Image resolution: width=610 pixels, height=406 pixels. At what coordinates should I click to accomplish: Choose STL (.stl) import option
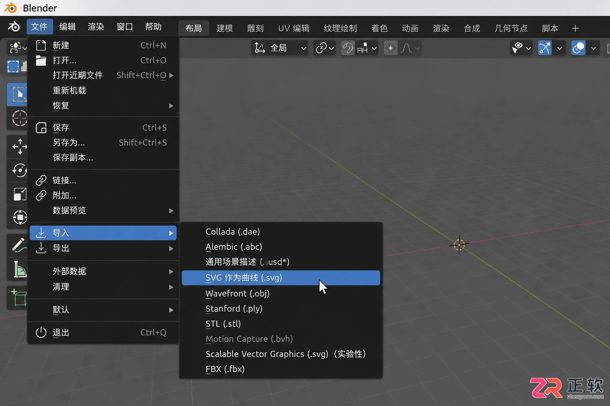(x=281, y=324)
